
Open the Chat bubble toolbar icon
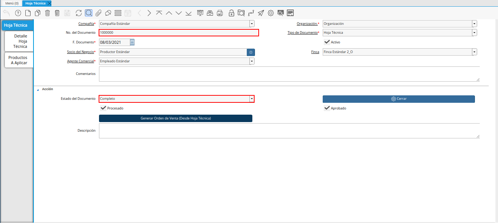(x=108, y=13)
